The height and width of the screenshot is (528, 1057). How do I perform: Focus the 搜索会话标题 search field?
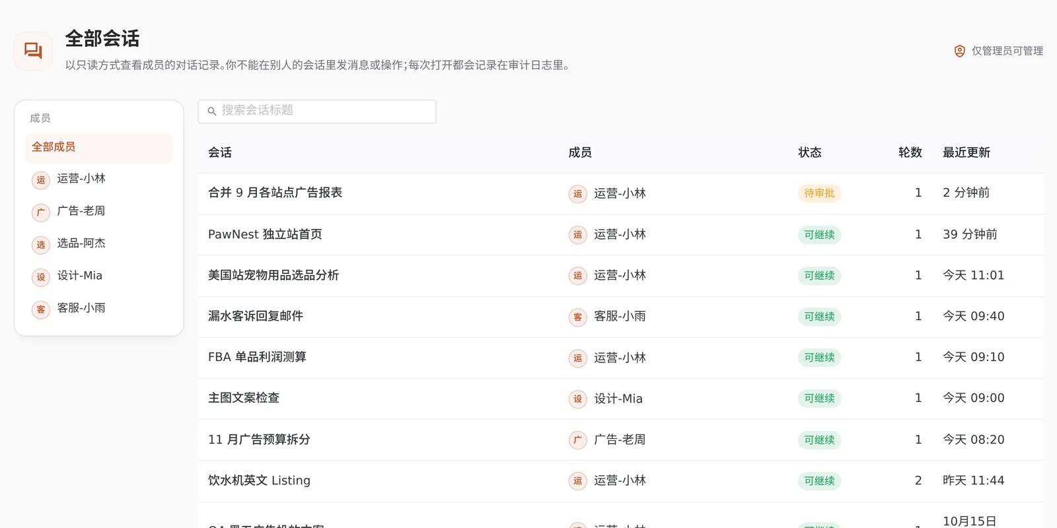(x=317, y=111)
